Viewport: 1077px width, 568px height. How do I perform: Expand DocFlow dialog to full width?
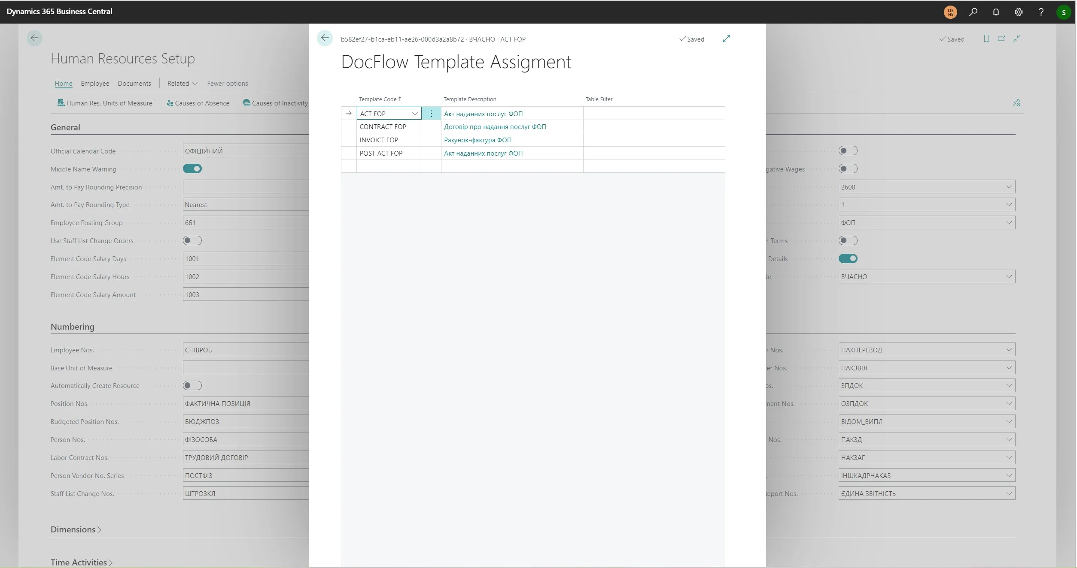tap(726, 39)
